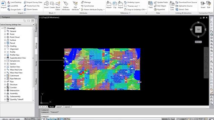Open the Storm Sewers import
Image resolution: width=214 pixels, height=120 pixels.
31,9
